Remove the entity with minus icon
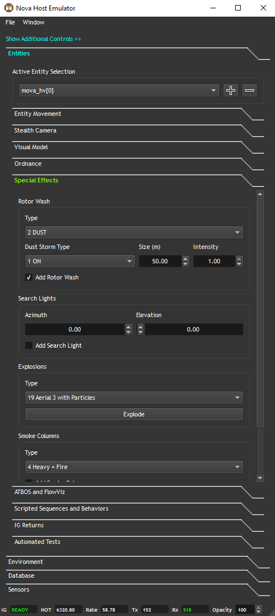 tap(250, 90)
